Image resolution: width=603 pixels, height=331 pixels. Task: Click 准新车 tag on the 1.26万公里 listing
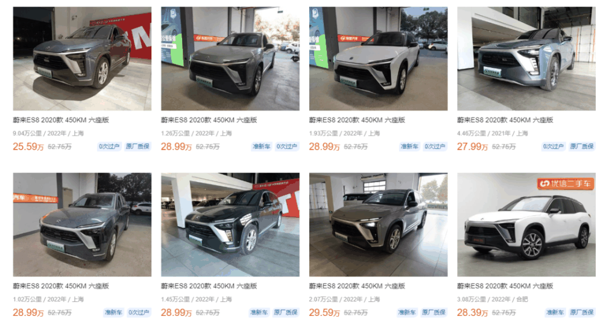tap(261, 147)
